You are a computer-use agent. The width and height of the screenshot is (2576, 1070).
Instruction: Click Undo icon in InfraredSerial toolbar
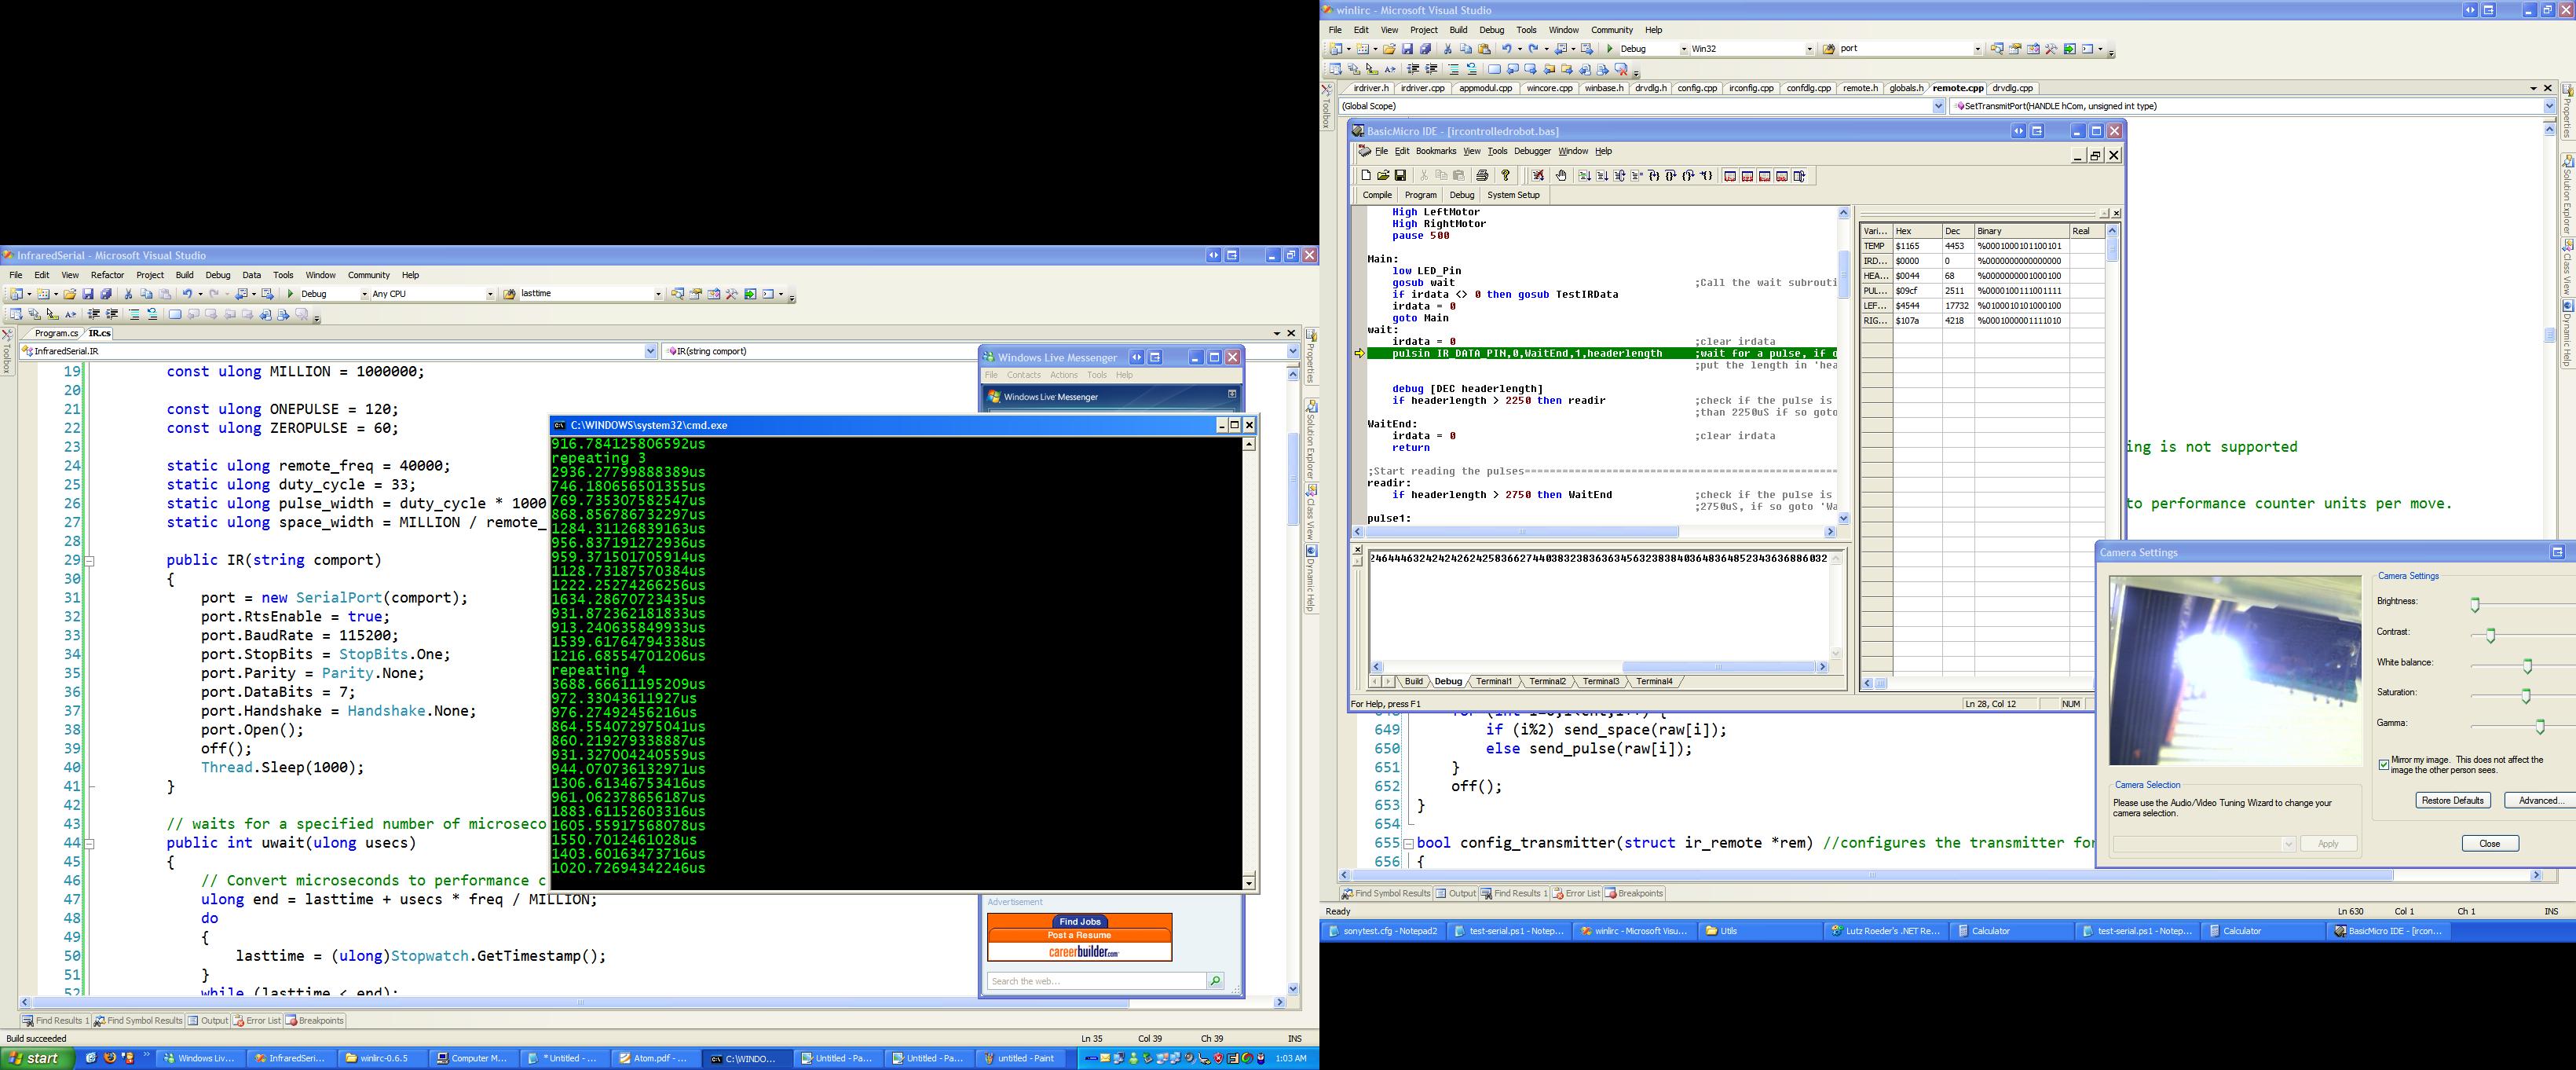(x=187, y=294)
